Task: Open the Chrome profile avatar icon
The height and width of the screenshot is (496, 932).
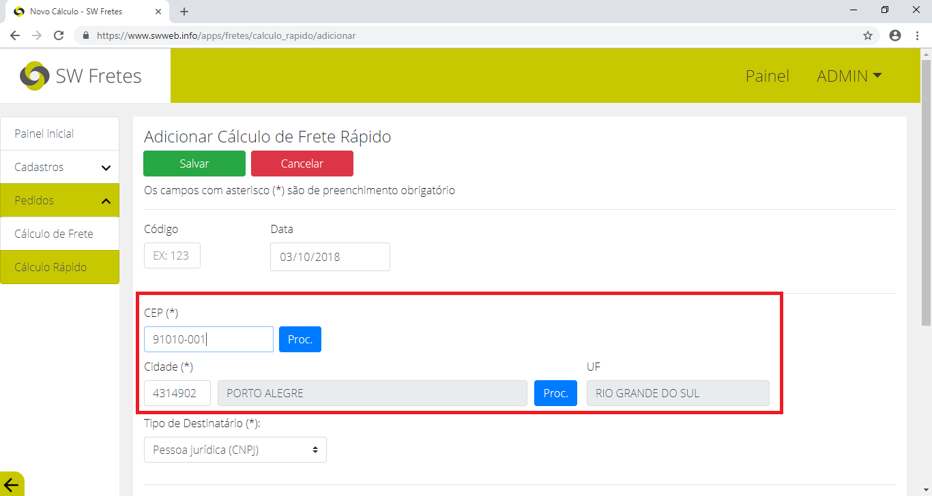Action: pos(895,35)
